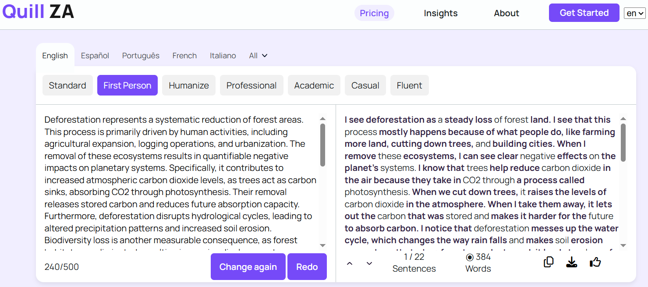The width and height of the screenshot is (648, 287).
Task: Switch to the Español tab
Action: 95,55
